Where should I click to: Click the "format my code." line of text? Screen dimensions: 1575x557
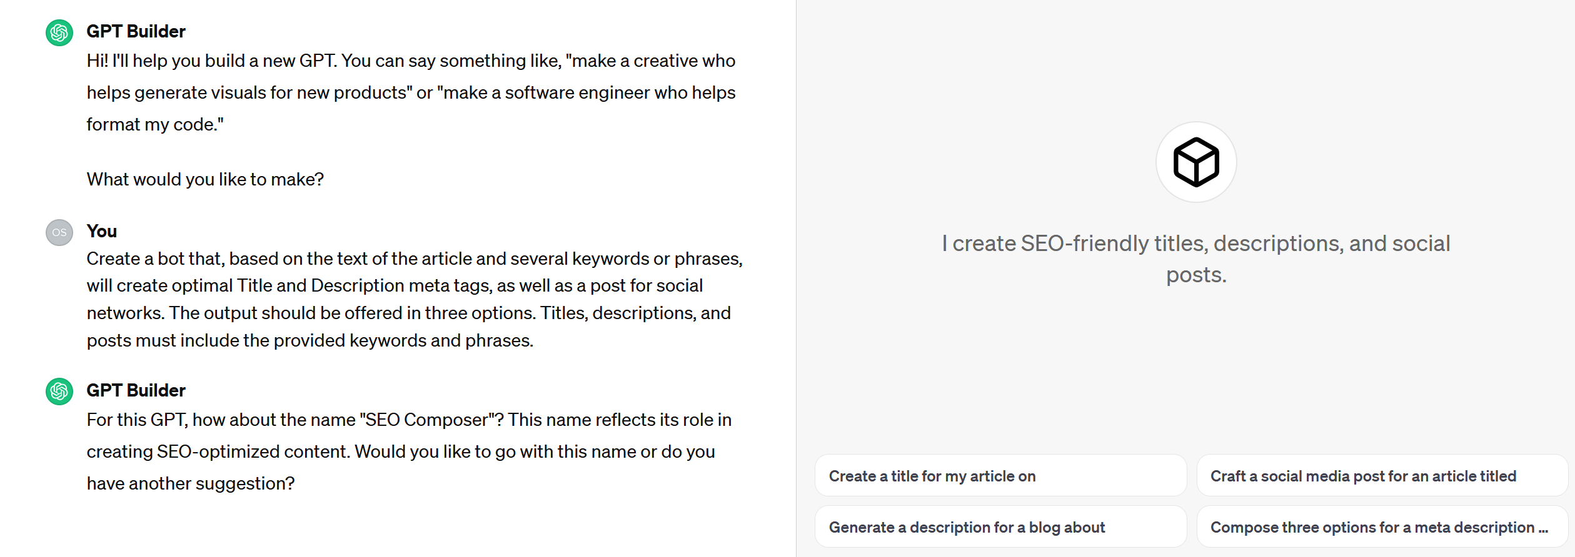[155, 124]
